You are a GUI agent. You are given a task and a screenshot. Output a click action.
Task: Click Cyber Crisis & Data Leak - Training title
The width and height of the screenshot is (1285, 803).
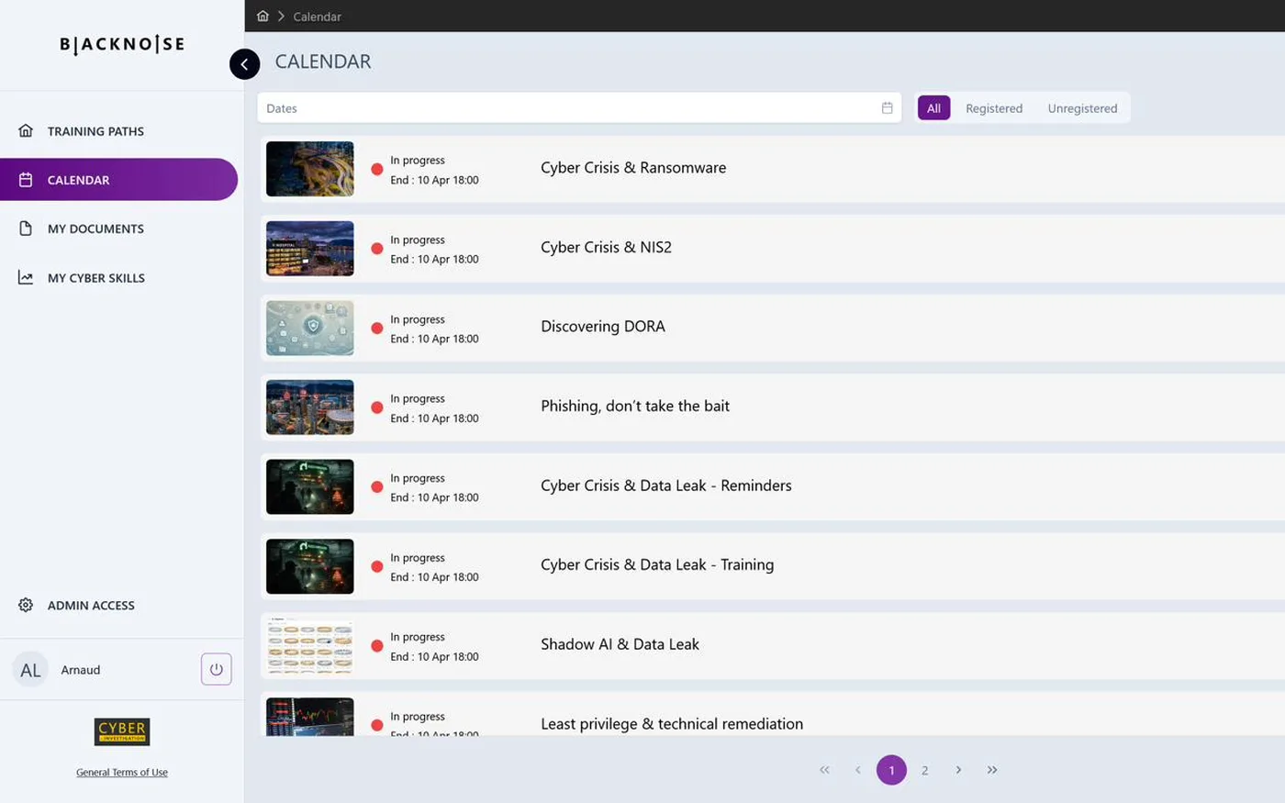point(657,564)
